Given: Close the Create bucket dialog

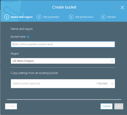Looking at the screenshot, I should pyautogui.click(x=122, y=8).
